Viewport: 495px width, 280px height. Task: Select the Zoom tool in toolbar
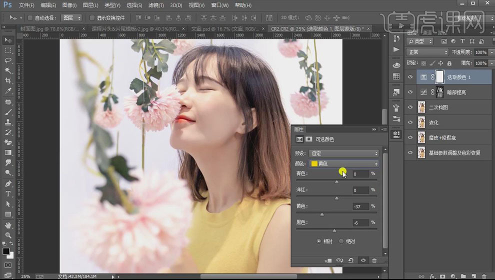click(x=8, y=235)
